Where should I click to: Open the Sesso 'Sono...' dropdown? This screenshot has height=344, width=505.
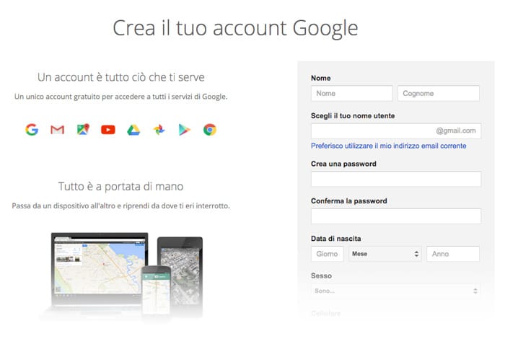(x=396, y=291)
